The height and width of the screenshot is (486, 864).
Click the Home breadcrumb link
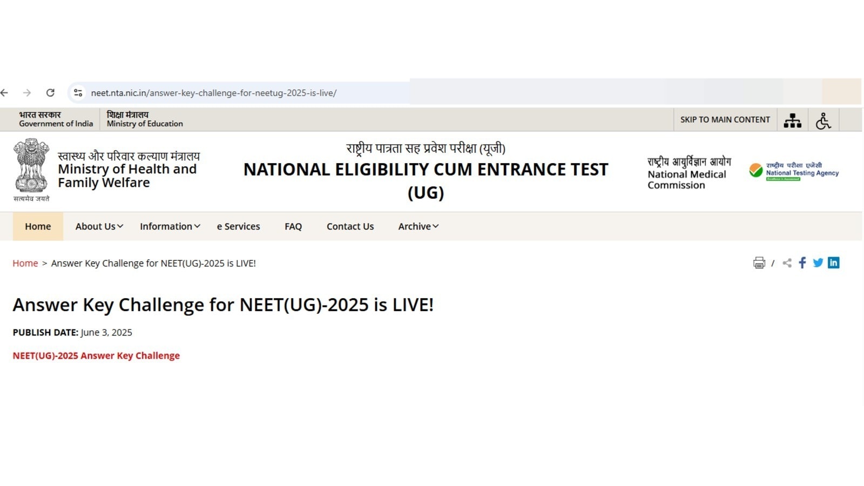(x=25, y=263)
